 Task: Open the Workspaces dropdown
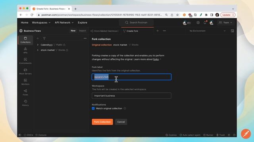pyautogui.click(x=41, y=22)
